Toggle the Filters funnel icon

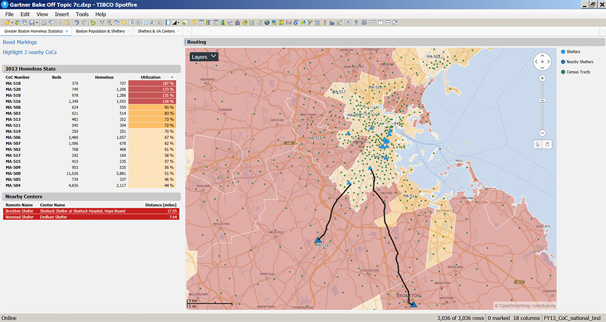[x=102, y=23]
